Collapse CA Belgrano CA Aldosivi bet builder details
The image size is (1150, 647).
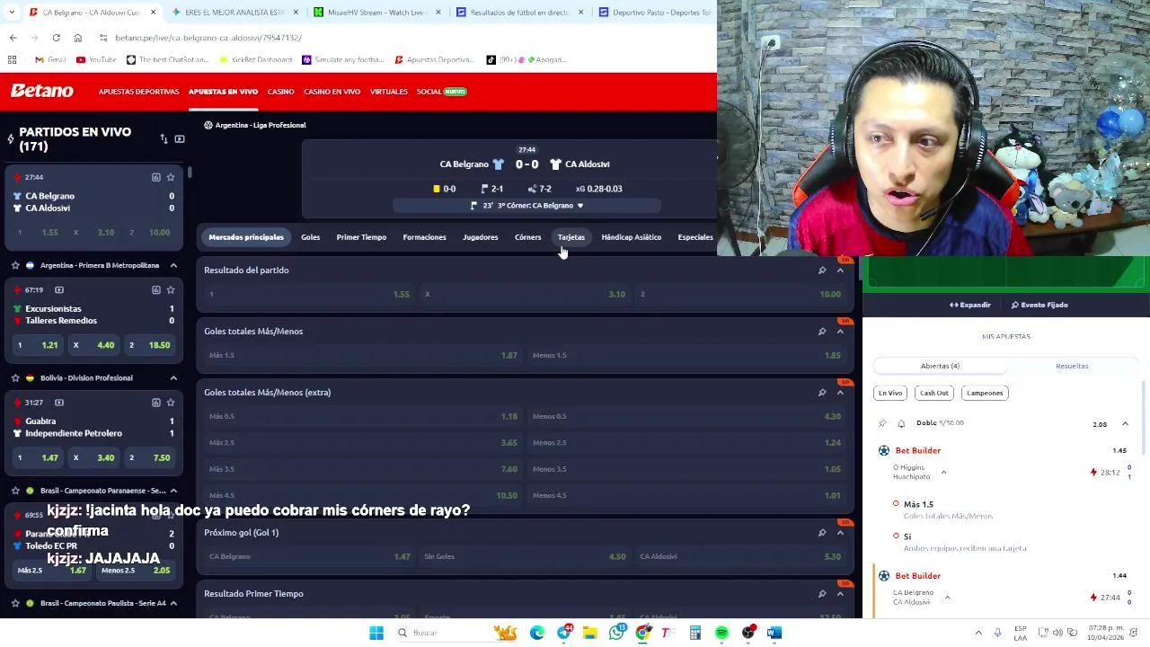click(x=947, y=598)
